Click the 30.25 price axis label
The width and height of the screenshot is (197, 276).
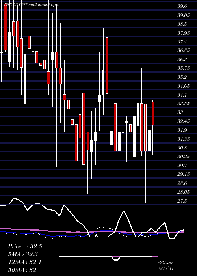[x=184, y=157]
